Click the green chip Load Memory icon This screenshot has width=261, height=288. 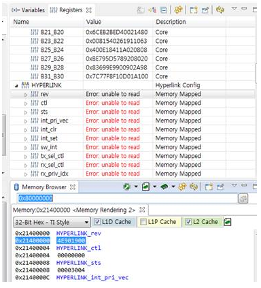[164, 187]
